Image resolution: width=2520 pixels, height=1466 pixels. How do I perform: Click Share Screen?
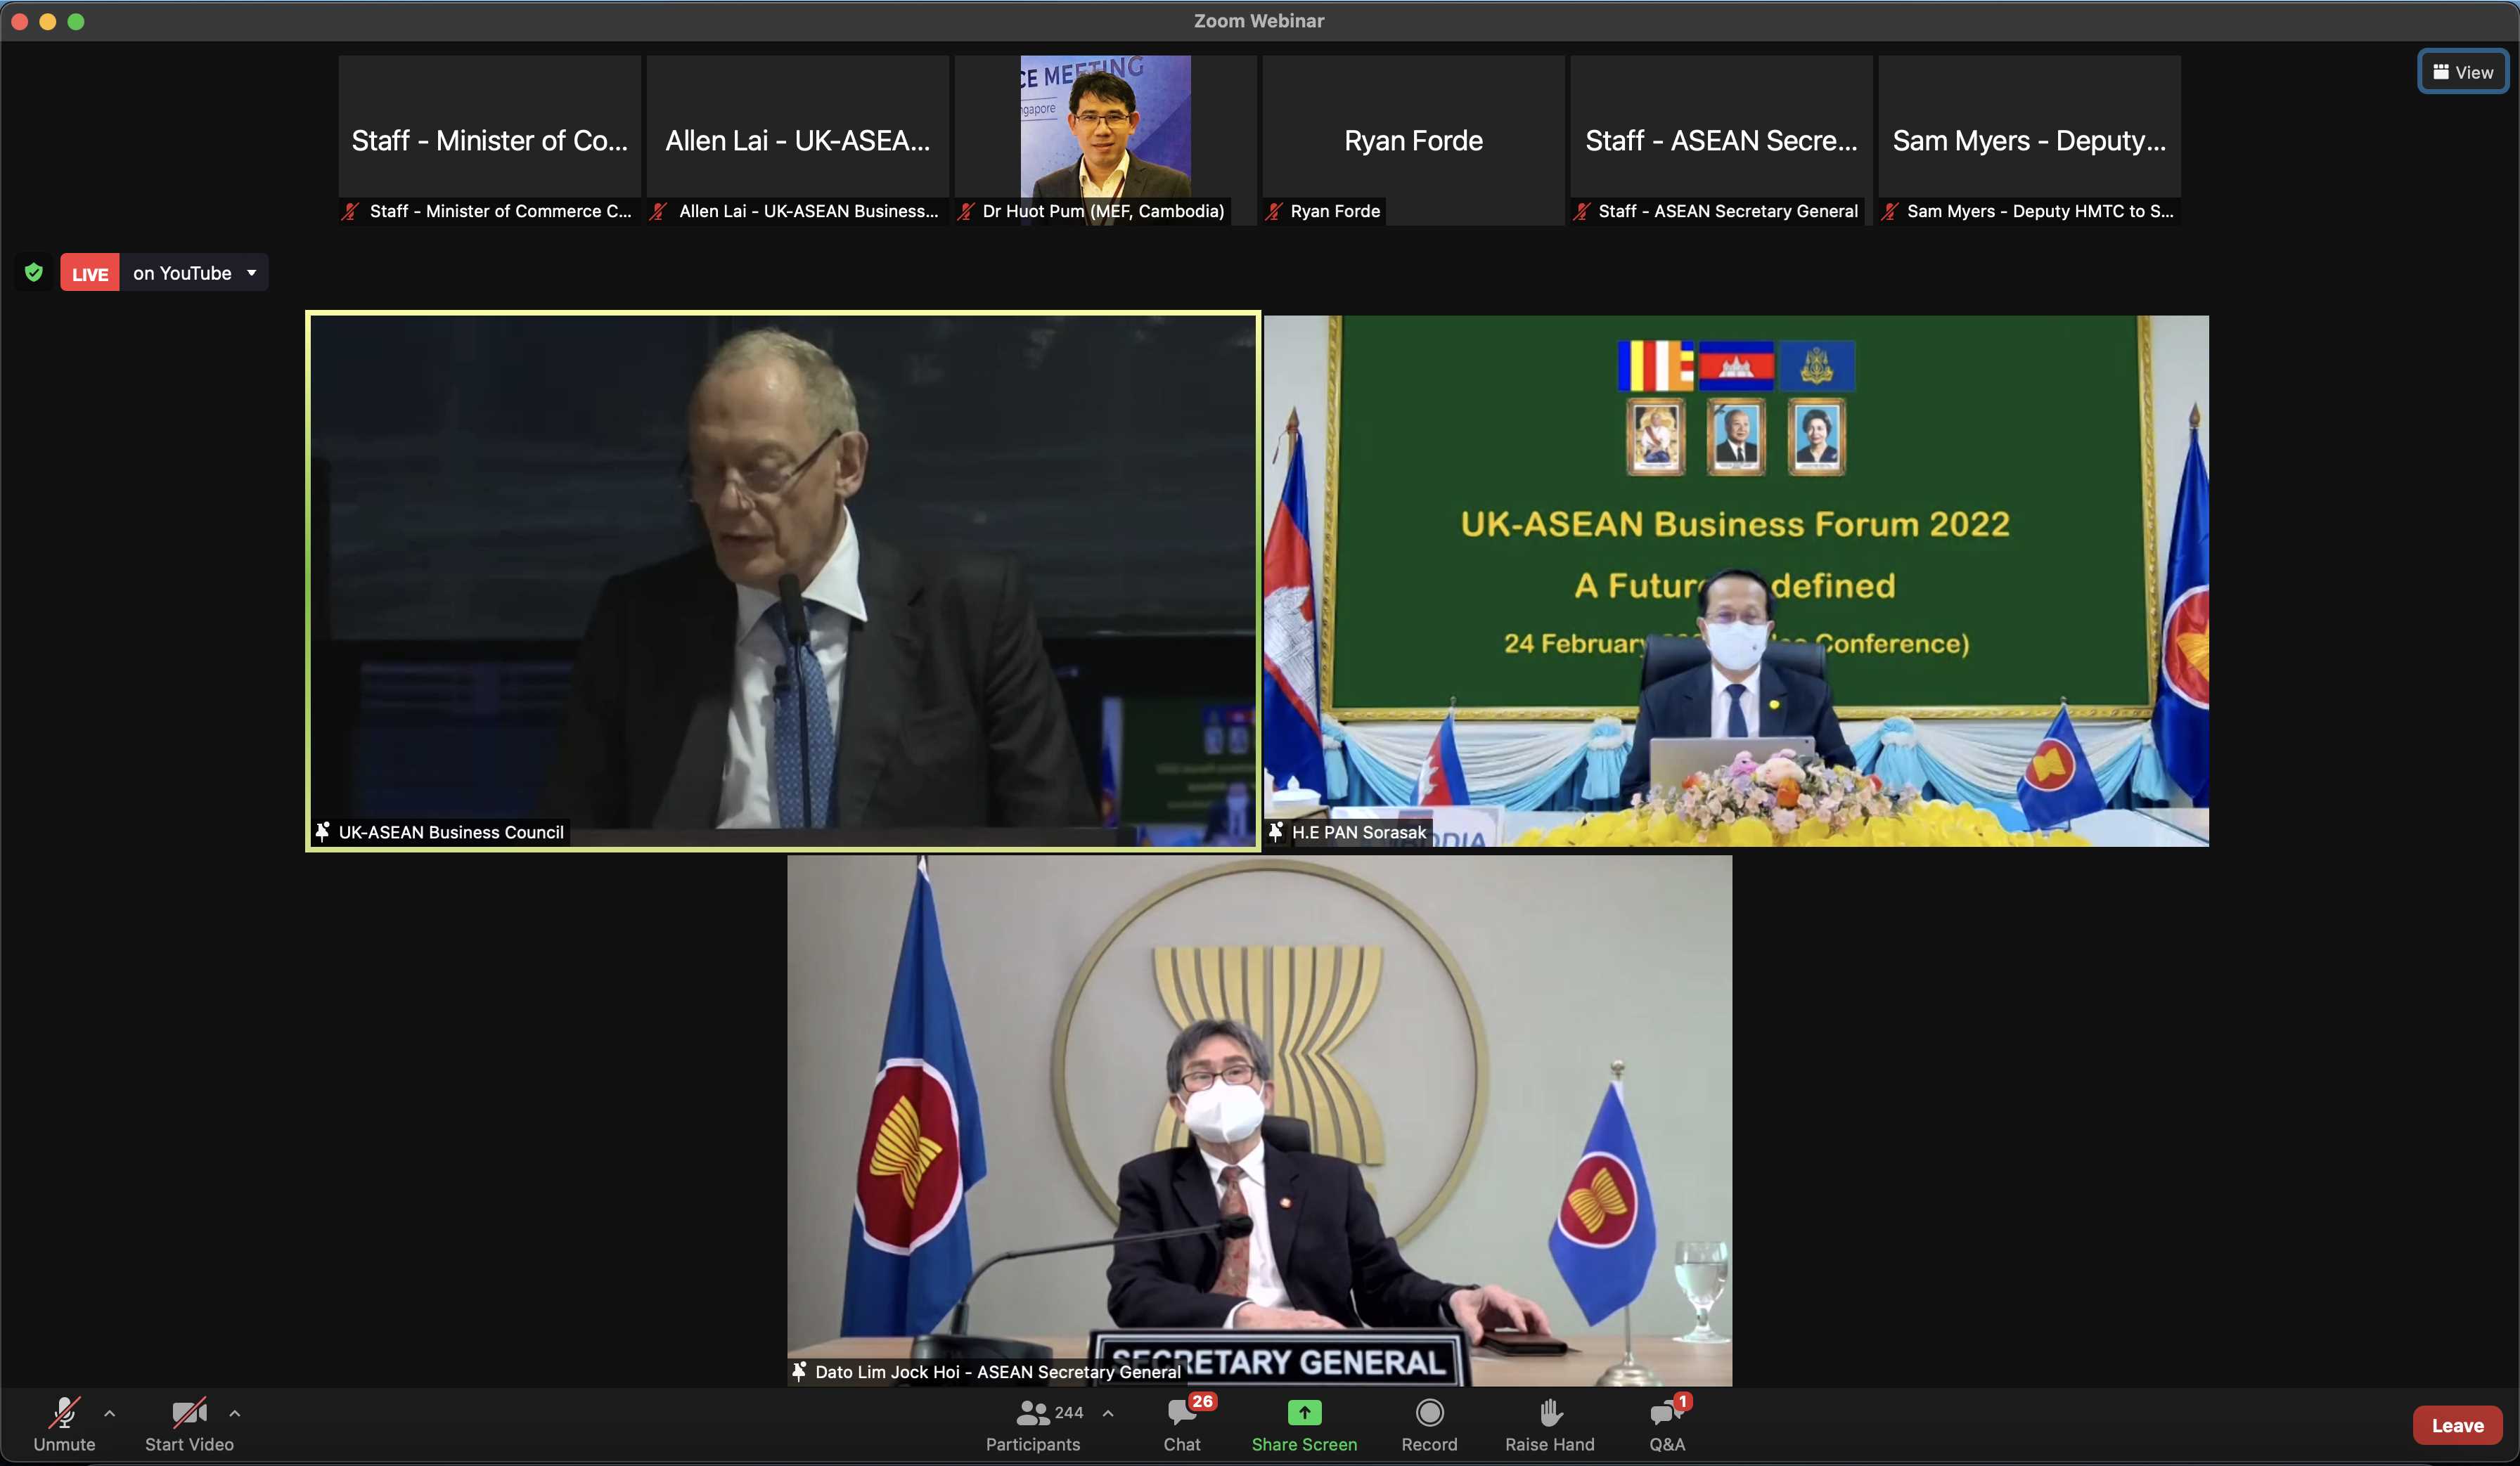1304,1424
